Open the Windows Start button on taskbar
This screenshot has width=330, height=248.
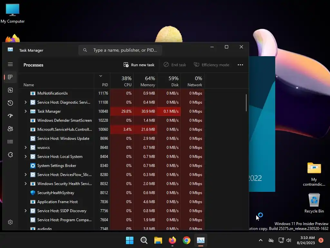[x=130, y=240]
